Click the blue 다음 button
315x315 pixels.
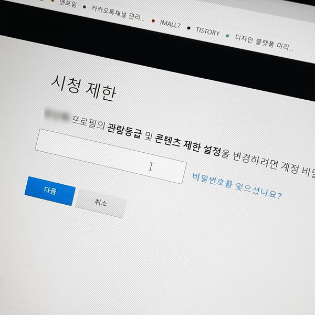[x=50, y=191]
